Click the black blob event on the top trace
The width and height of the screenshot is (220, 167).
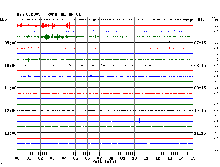click(x=94, y=20)
